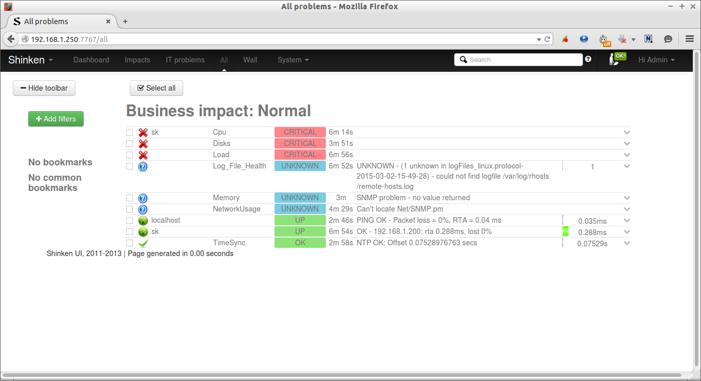Image resolution: width=701 pixels, height=381 pixels.
Task: Click the blue unknown icon beside Log_File_Health
Action: pyautogui.click(x=143, y=166)
